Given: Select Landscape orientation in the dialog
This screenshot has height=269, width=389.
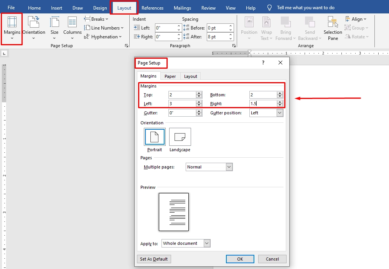Looking at the screenshot, I should (x=180, y=137).
